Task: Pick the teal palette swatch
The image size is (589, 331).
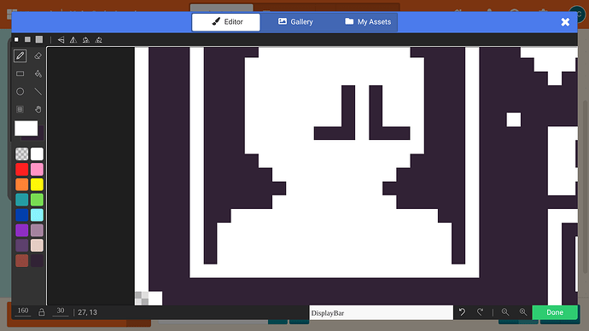Action: click(x=22, y=200)
